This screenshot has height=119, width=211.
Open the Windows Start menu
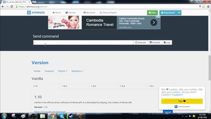[x=4, y=116]
